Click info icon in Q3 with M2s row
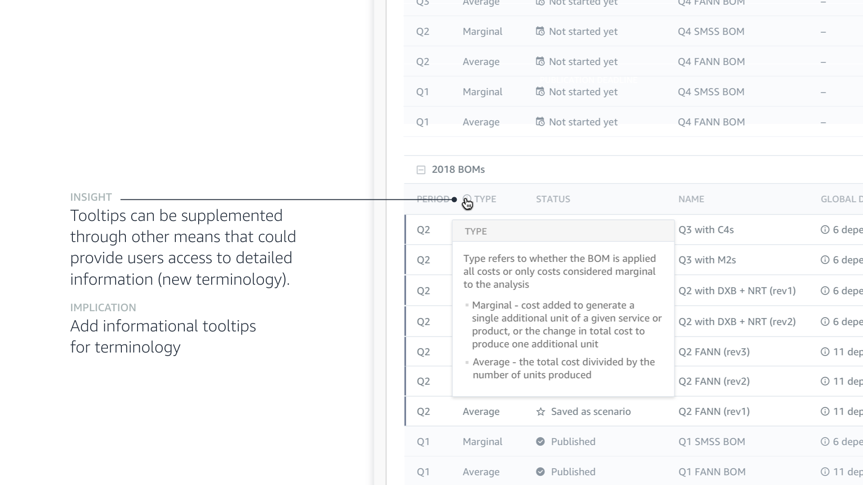 pyautogui.click(x=825, y=260)
